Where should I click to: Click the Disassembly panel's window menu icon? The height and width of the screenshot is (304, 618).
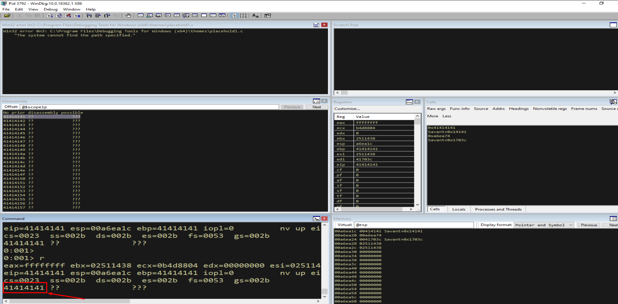pyautogui.click(x=316, y=101)
